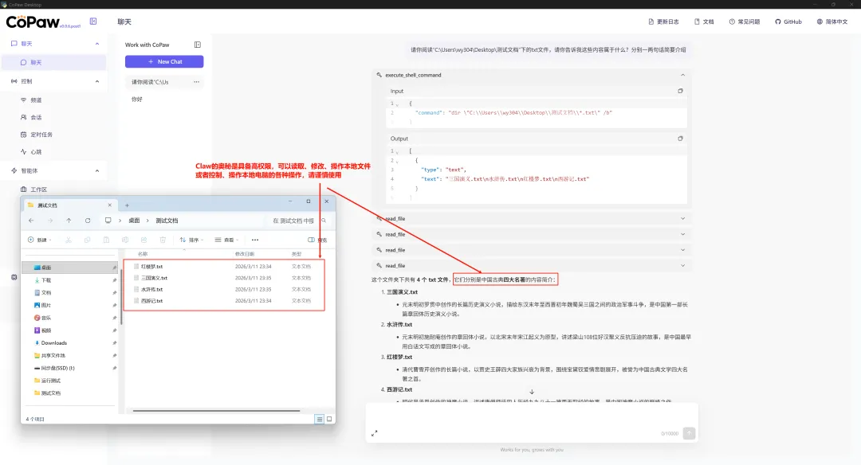Jump to the latest message with the down arrow

click(532, 392)
